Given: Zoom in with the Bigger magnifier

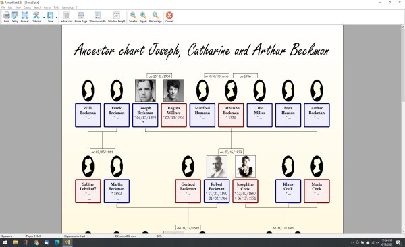Looking at the screenshot, I should (x=143, y=17).
